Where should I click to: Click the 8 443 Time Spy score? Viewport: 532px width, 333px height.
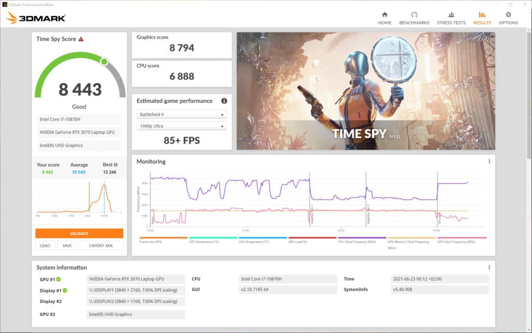click(80, 89)
